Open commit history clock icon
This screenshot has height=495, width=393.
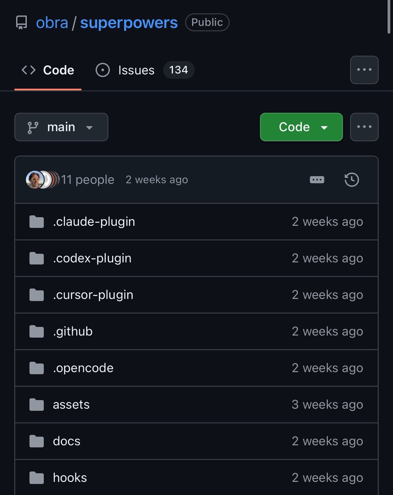(x=352, y=180)
